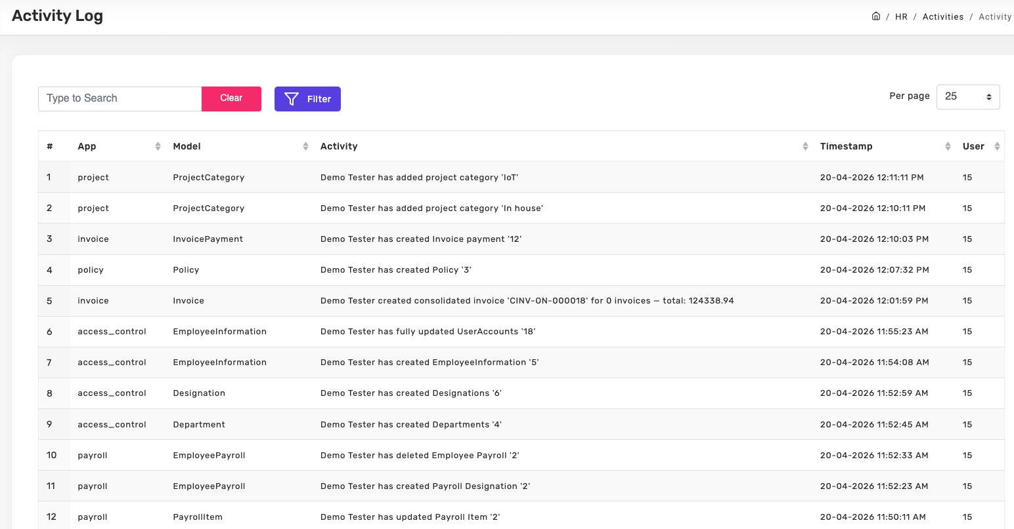
Task: Click timestamp 20-04-2026 12:11:11 PM
Action: coord(872,178)
